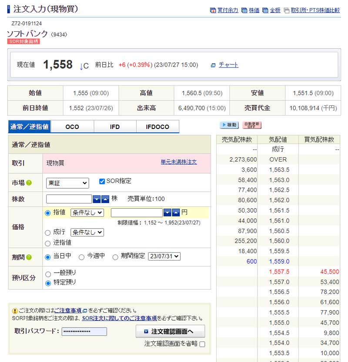Choose 今週中 for the order period
The height and width of the screenshot is (362, 348).
click(x=81, y=257)
